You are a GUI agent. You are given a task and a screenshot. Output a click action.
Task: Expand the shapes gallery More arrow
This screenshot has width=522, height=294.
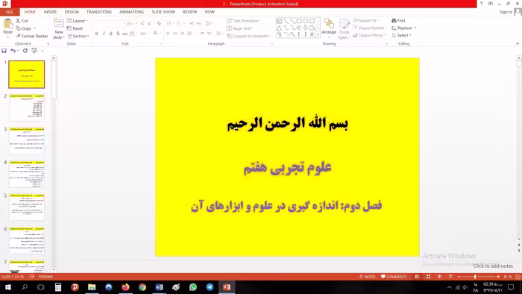pos(318,34)
